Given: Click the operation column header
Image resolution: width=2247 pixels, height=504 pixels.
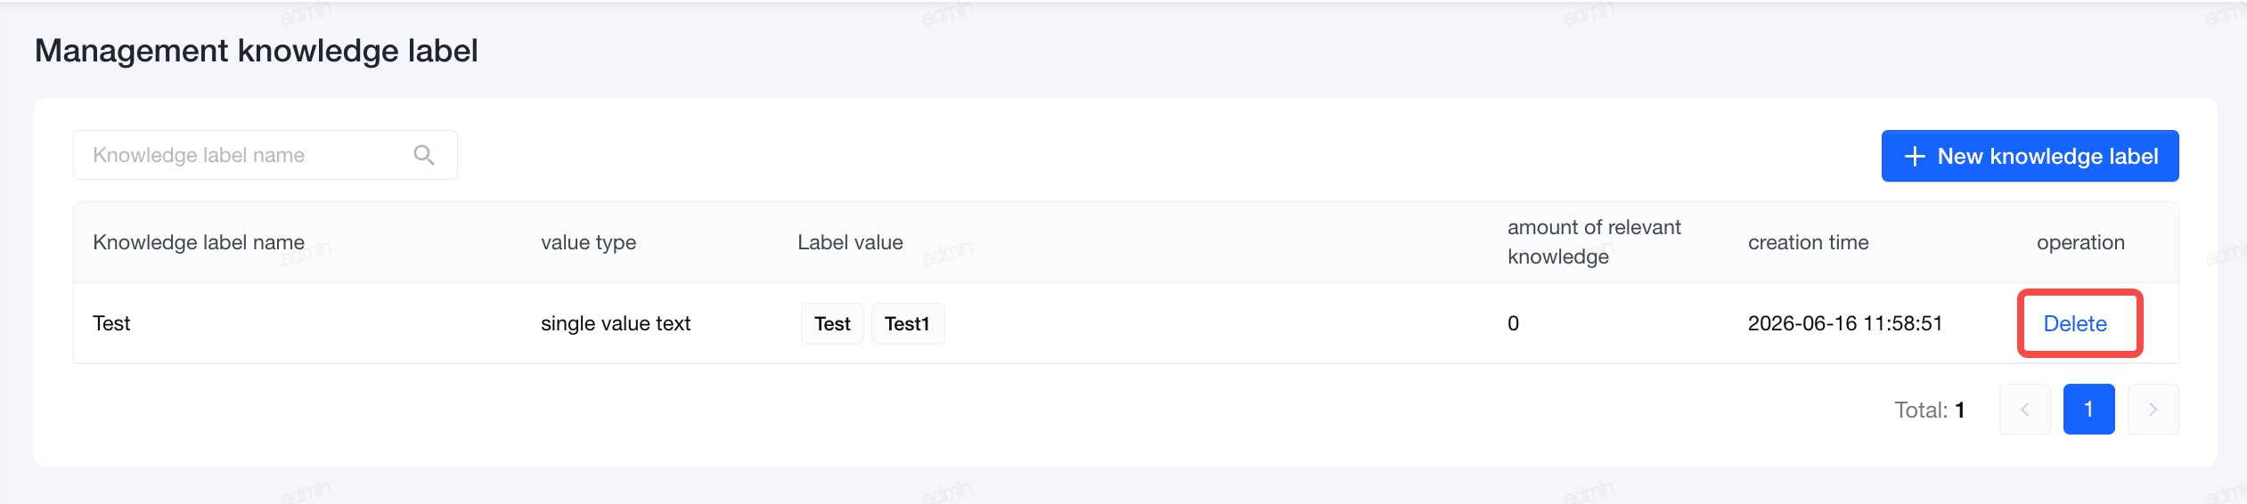Looking at the screenshot, I should (x=2080, y=242).
